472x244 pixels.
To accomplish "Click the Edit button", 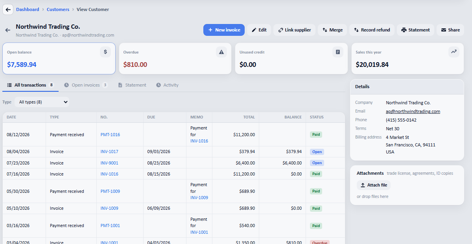I will coord(259,30).
